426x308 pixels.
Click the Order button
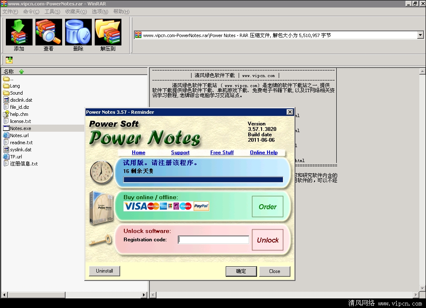coord(267,206)
